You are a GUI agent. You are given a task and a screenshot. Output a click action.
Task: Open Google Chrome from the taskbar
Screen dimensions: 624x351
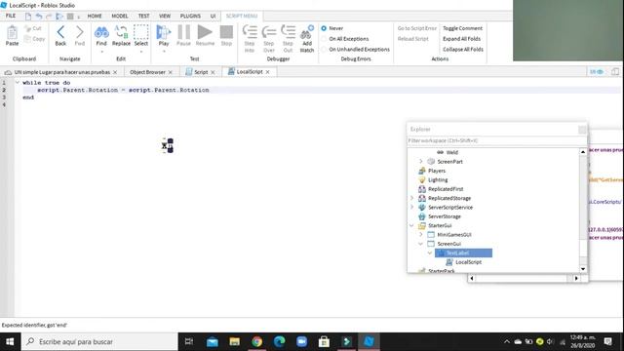click(x=256, y=342)
